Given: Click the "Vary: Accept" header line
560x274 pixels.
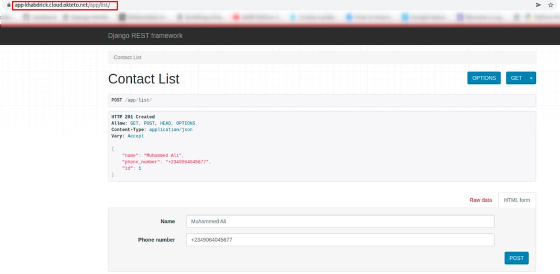Looking at the screenshot, I should [128, 136].
